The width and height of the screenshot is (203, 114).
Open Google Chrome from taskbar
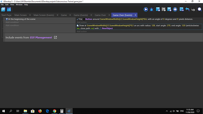coord(54,111)
